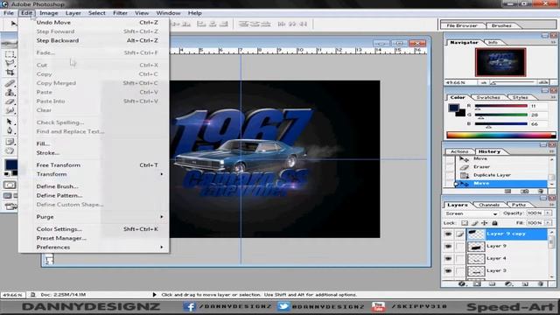
Task: Toggle Lock all padlock icon
Action: pyautogui.click(x=494, y=223)
